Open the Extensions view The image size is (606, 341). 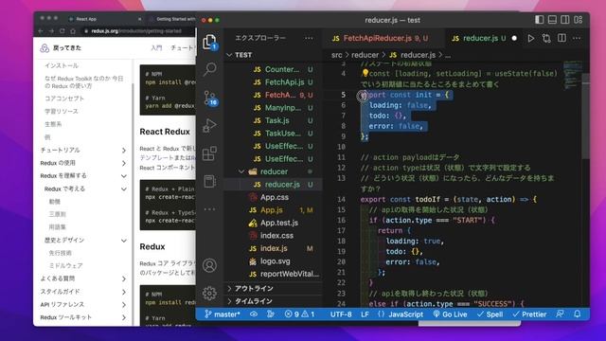[x=209, y=153]
